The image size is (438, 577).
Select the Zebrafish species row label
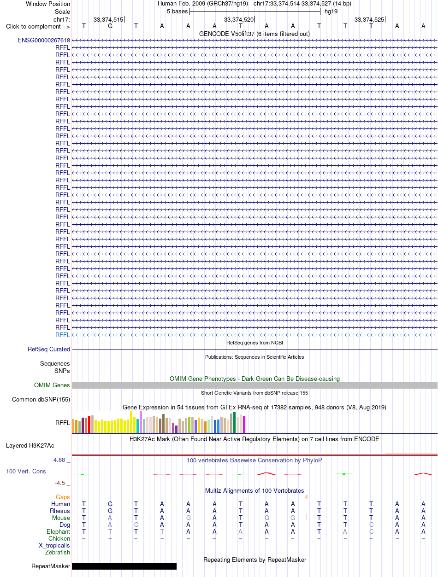click(58, 553)
